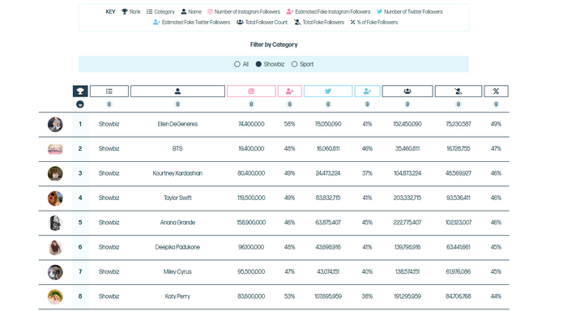Click Ellen DeGeneres profile picture
The width and height of the screenshot is (567, 311).
point(55,125)
